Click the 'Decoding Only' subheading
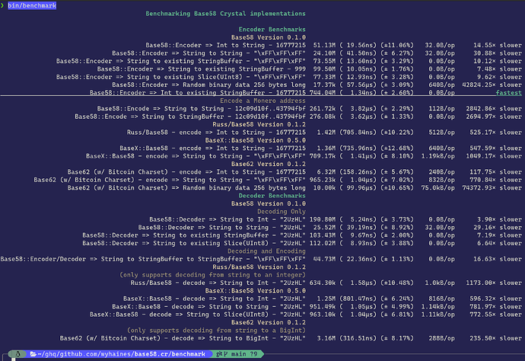The width and height of the screenshot is (525, 361). pos(282,212)
